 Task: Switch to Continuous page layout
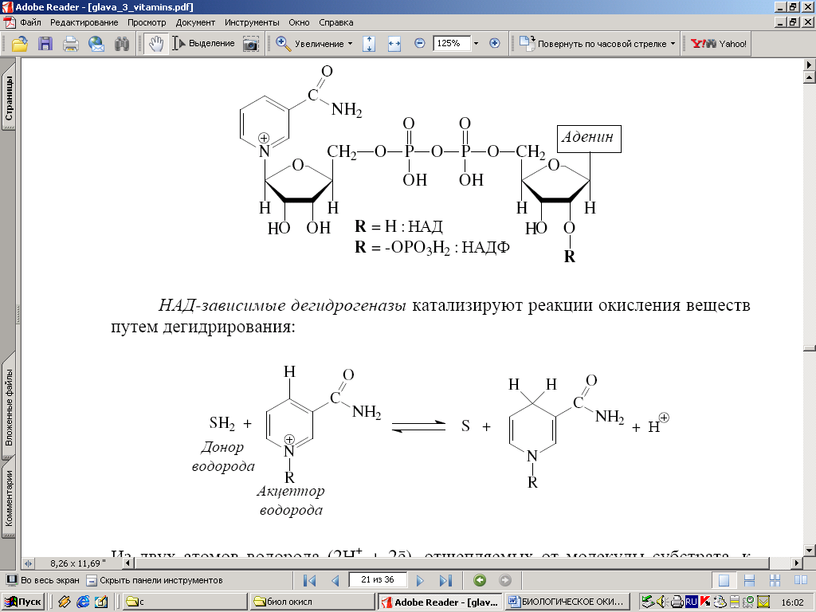pyautogui.click(x=749, y=580)
